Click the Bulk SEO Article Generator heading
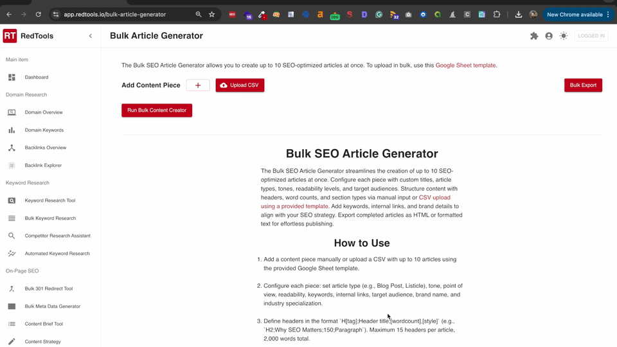The width and height of the screenshot is (617, 347). point(362,154)
